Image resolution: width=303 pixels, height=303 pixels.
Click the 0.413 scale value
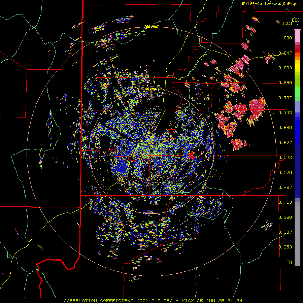[x=285, y=202]
